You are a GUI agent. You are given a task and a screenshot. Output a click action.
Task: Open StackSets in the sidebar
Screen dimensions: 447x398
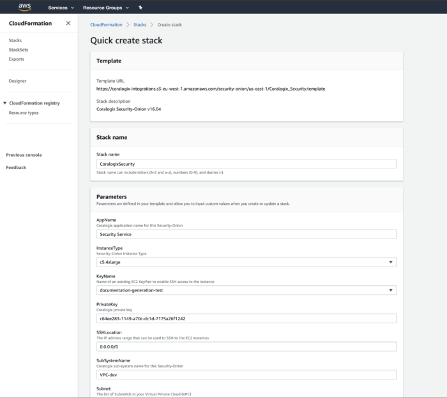(19, 50)
